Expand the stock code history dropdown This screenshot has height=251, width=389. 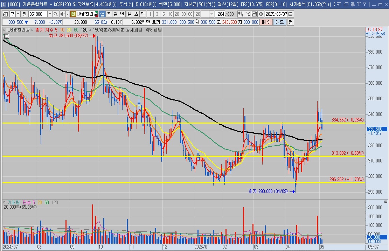tap(50, 14)
